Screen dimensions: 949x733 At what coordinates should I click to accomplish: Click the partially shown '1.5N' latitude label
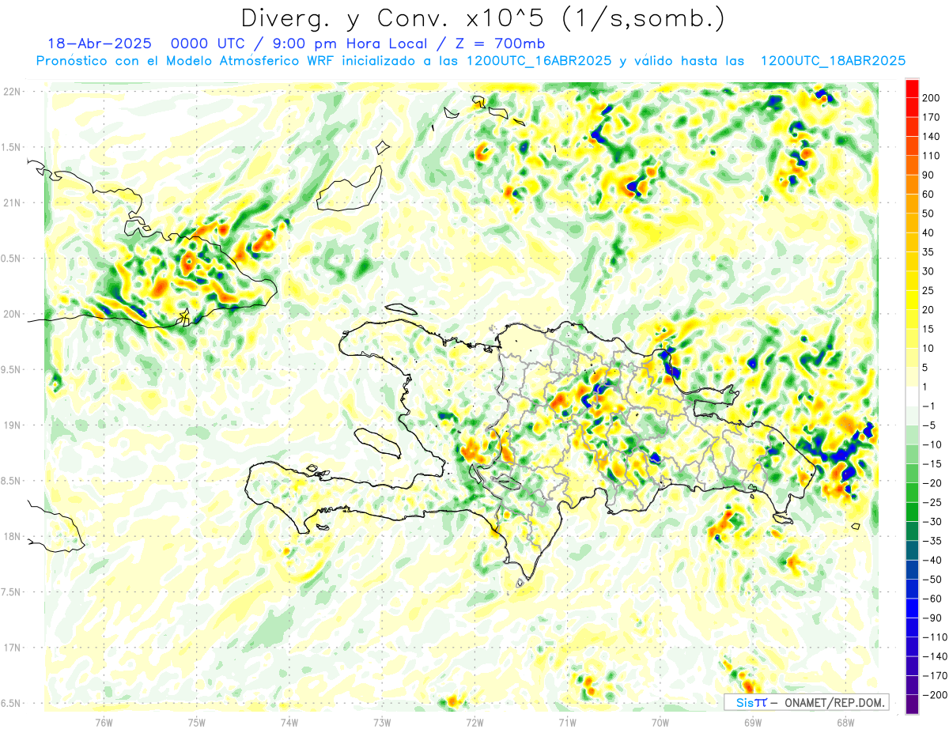click(11, 147)
